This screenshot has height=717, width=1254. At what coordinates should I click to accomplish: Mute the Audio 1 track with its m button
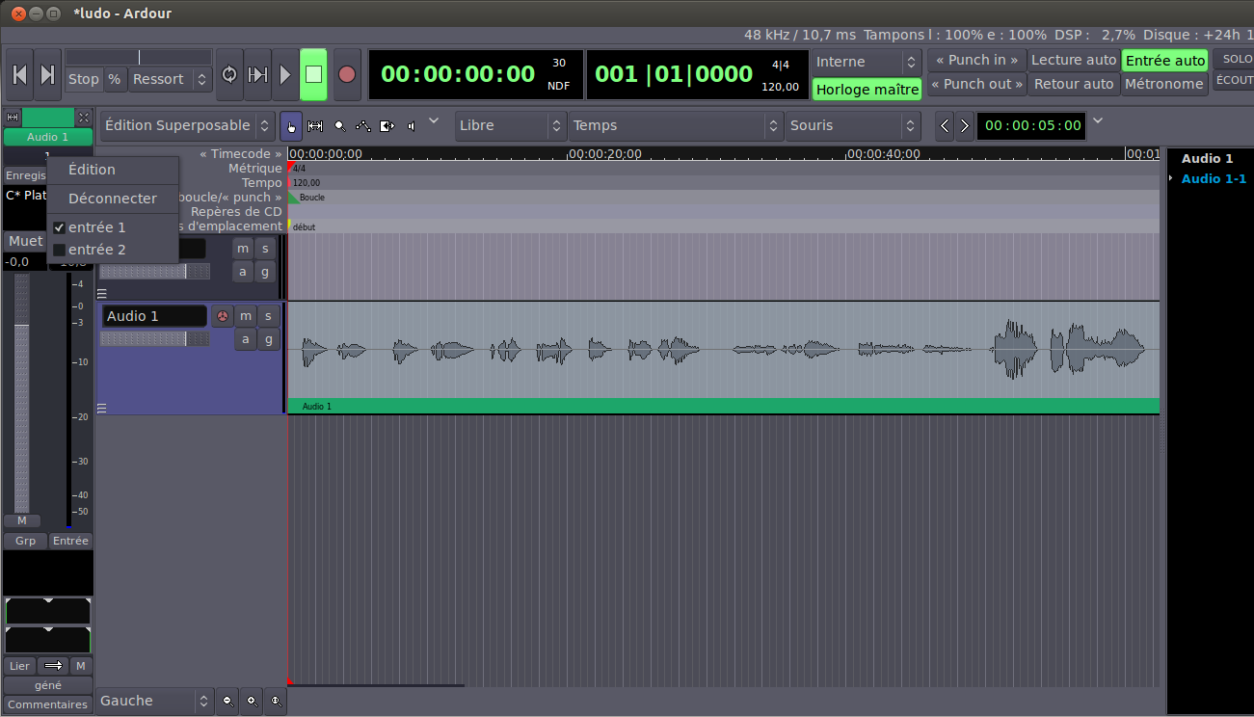pyautogui.click(x=246, y=316)
